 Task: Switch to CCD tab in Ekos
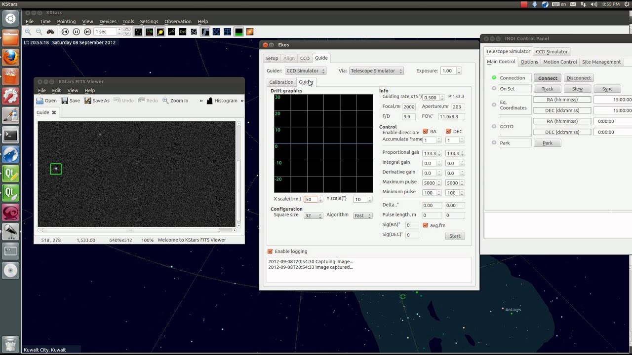point(305,58)
